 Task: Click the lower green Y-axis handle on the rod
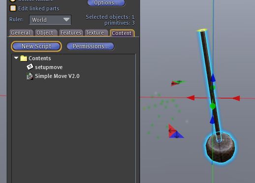(x=213, y=106)
